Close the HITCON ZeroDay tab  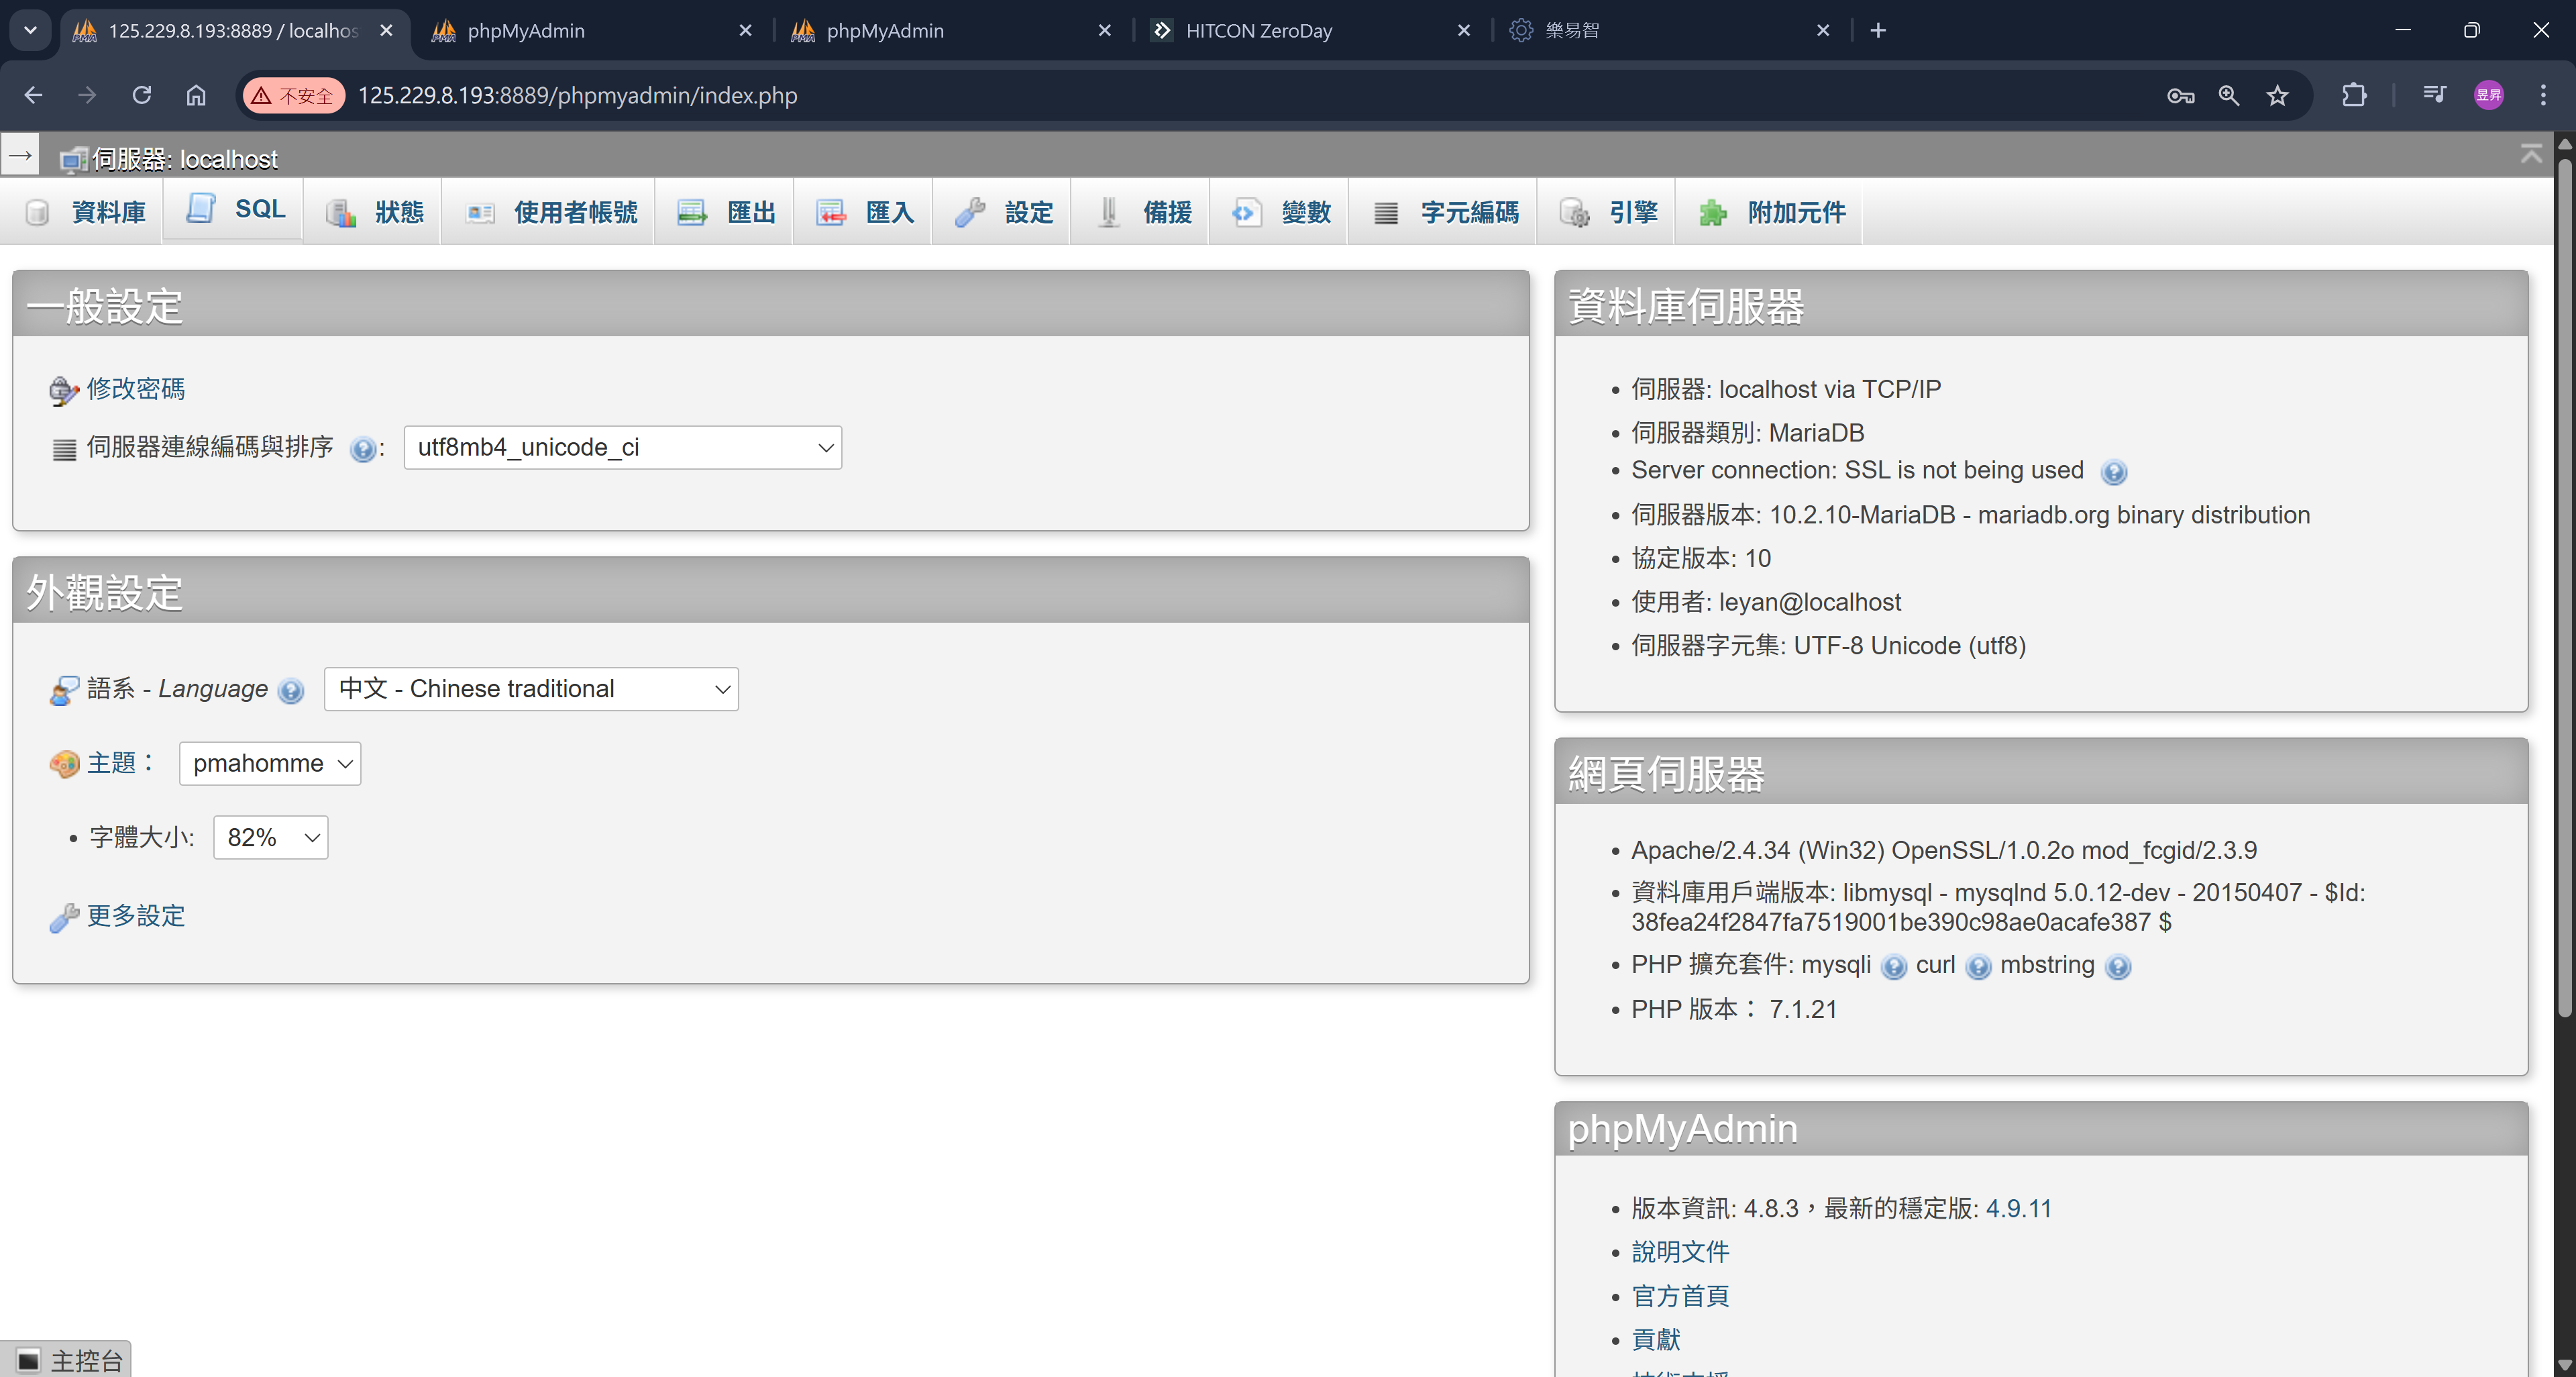pyautogui.click(x=1464, y=30)
